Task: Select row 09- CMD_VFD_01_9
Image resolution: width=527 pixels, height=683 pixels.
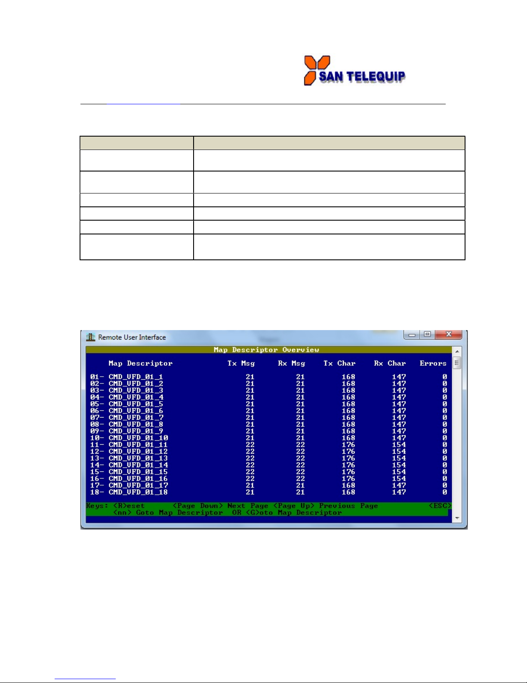Action: (x=268, y=431)
